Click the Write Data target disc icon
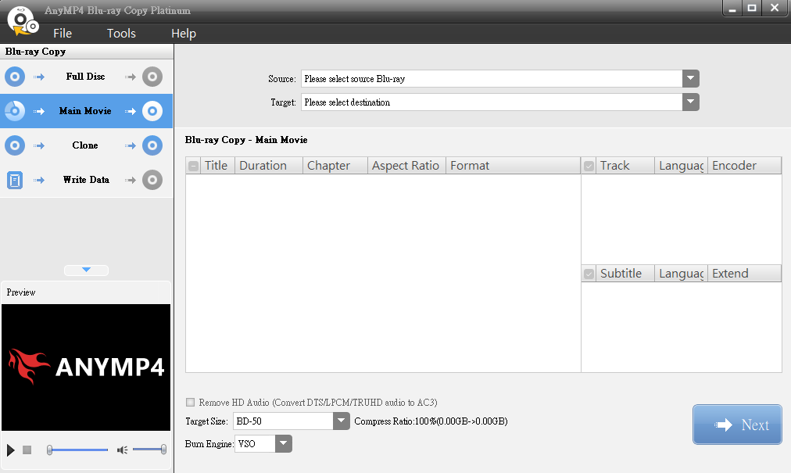 (152, 180)
